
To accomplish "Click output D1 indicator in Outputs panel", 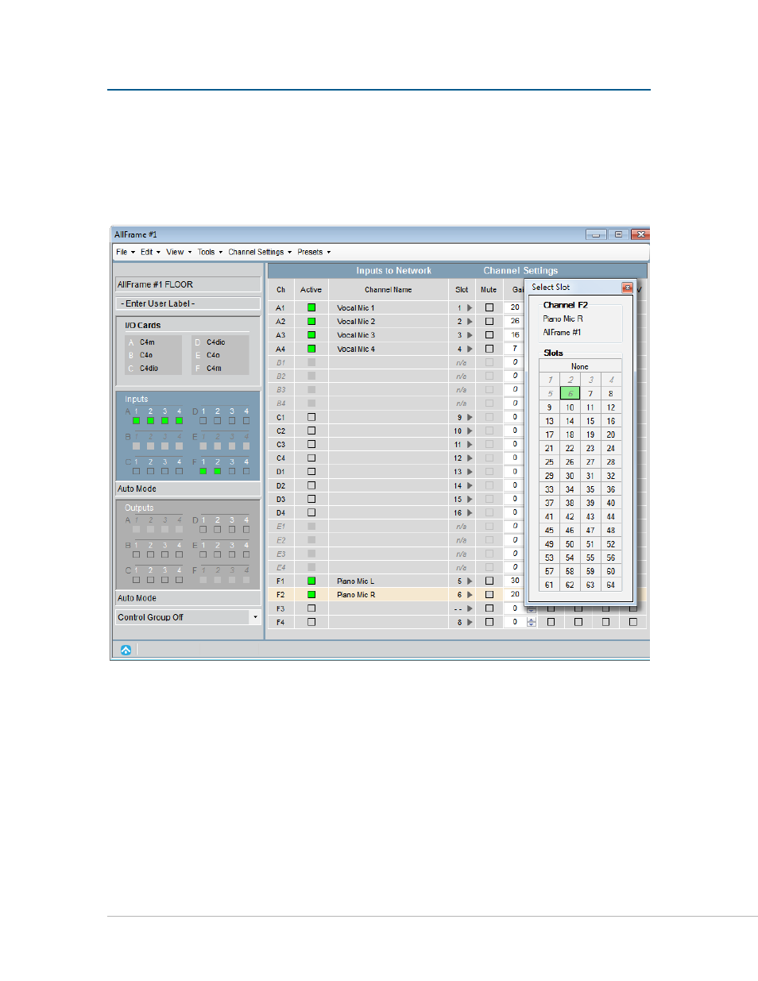I will pyautogui.click(x=203, y=529).
